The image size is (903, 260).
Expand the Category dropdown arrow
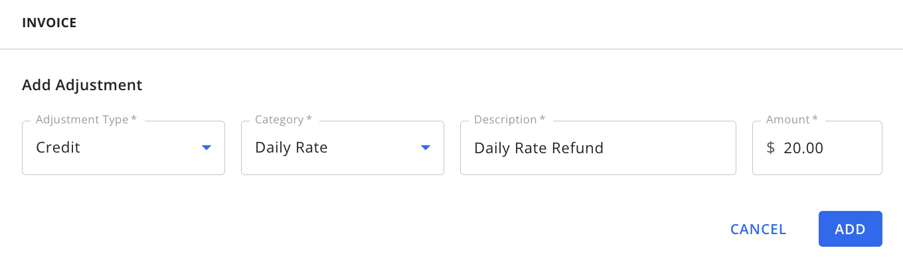(426, 148)
